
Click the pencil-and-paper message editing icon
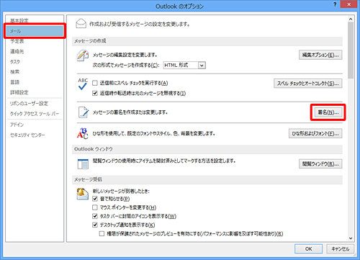[82, 55]
